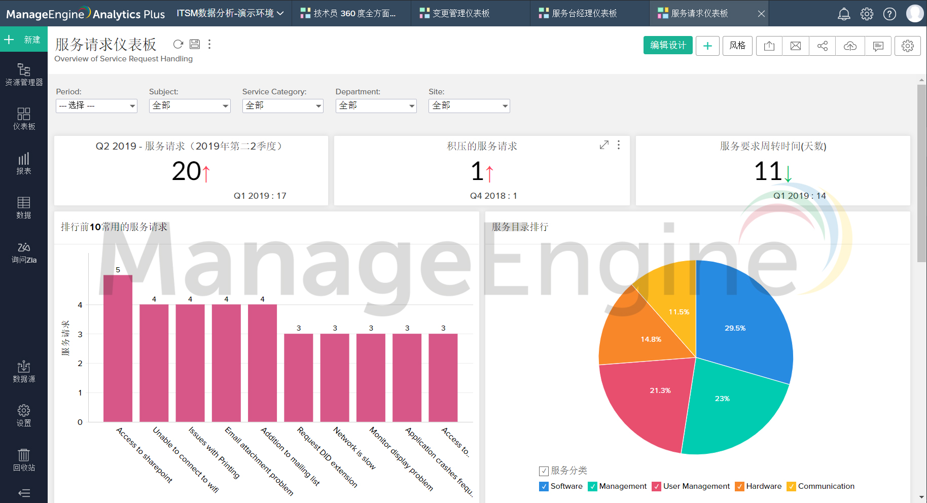Click the green plus add button
This screenshot has width=927, height=503.
[707, 46]
